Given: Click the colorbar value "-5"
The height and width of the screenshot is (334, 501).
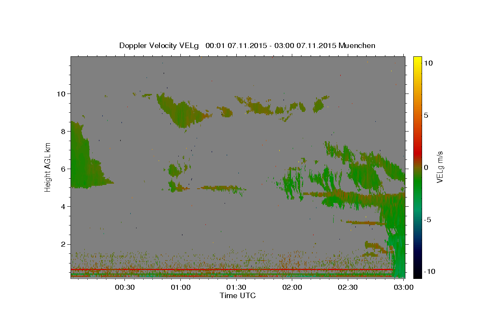Looking at the screenshot, I should coord(428,220).
